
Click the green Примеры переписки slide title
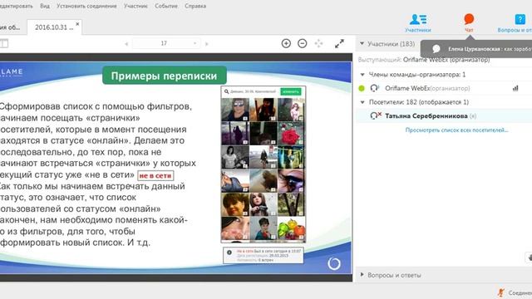165,76
